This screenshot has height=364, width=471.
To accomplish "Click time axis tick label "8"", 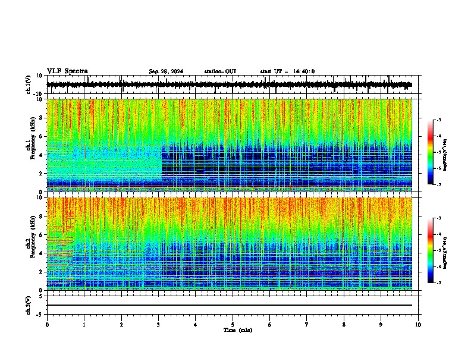I will [x=344, y=325].
